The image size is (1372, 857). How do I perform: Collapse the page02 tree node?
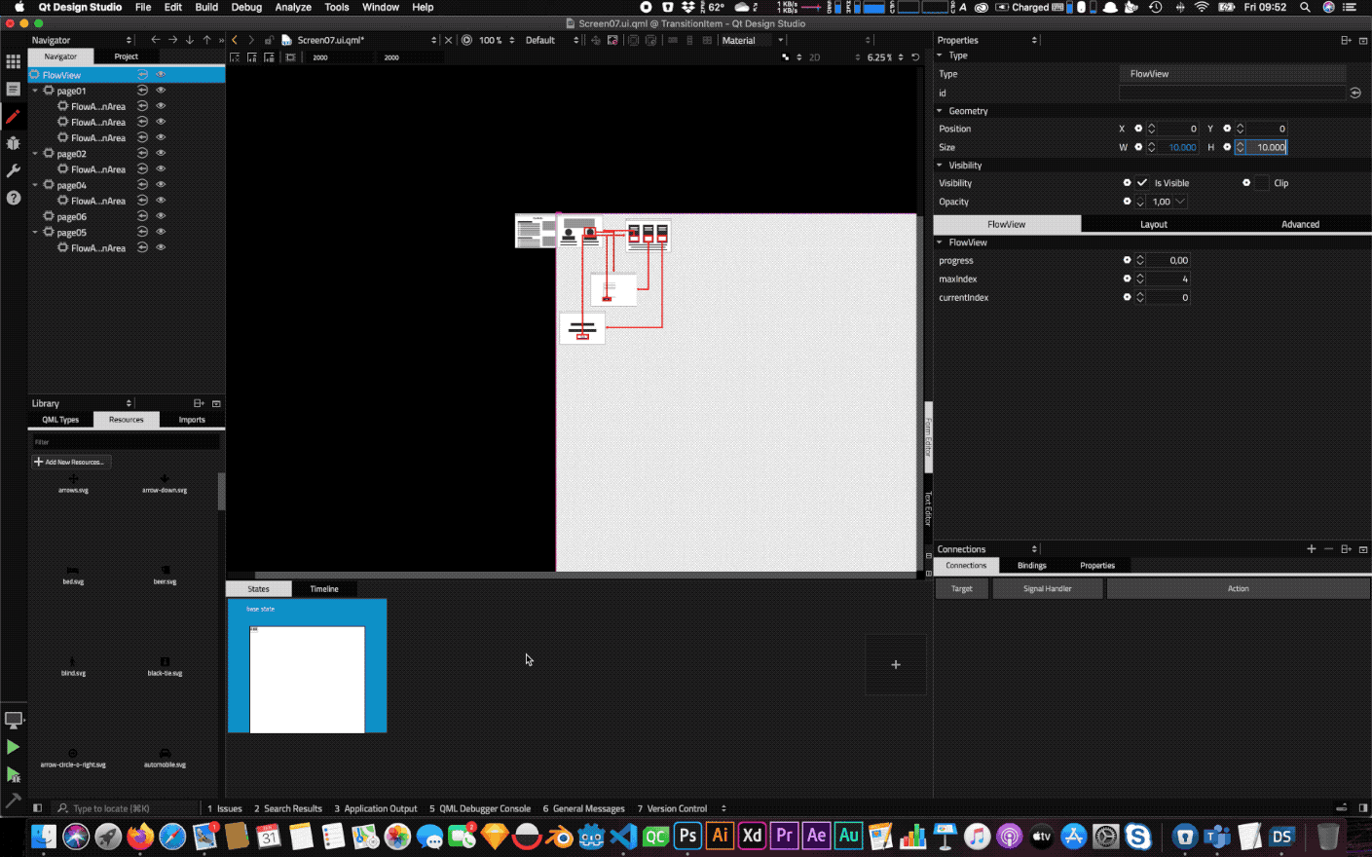tap(36, 154)
